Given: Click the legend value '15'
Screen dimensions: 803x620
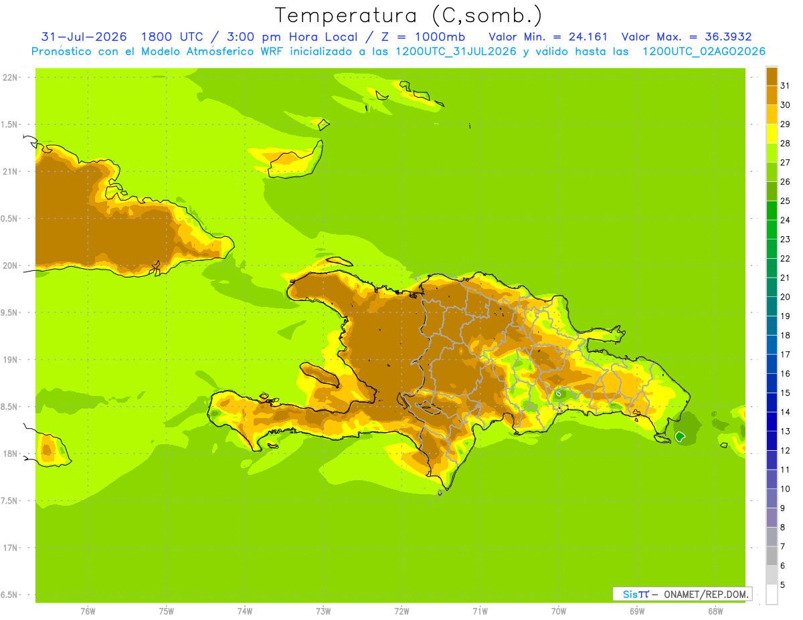Looking at the screenshot, I should click(x=785, y=393).
